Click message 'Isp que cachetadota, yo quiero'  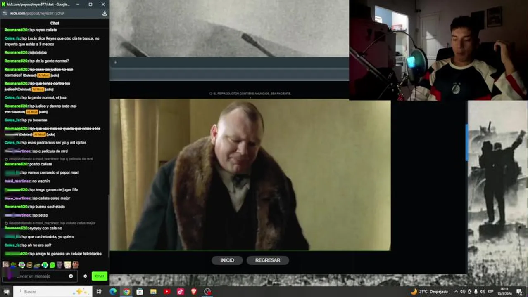tap(48, 237)
